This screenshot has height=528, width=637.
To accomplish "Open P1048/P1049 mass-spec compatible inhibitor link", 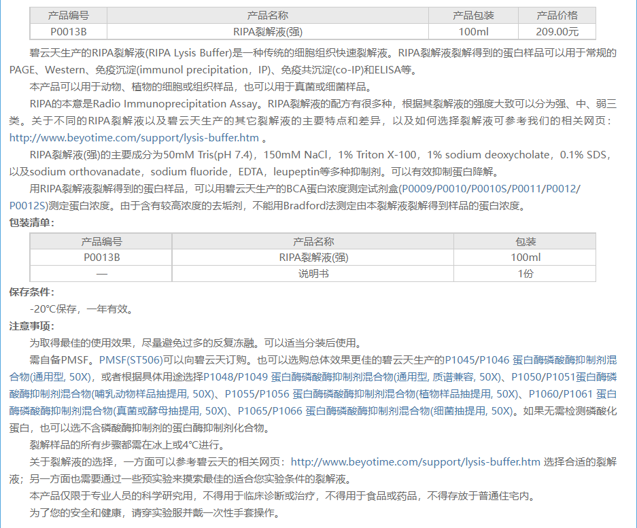I will pos(352,377).
